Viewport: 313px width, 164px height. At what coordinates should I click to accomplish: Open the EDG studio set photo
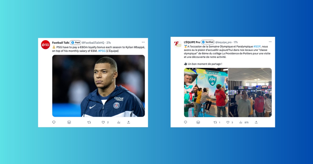click(x=206, y=92)
